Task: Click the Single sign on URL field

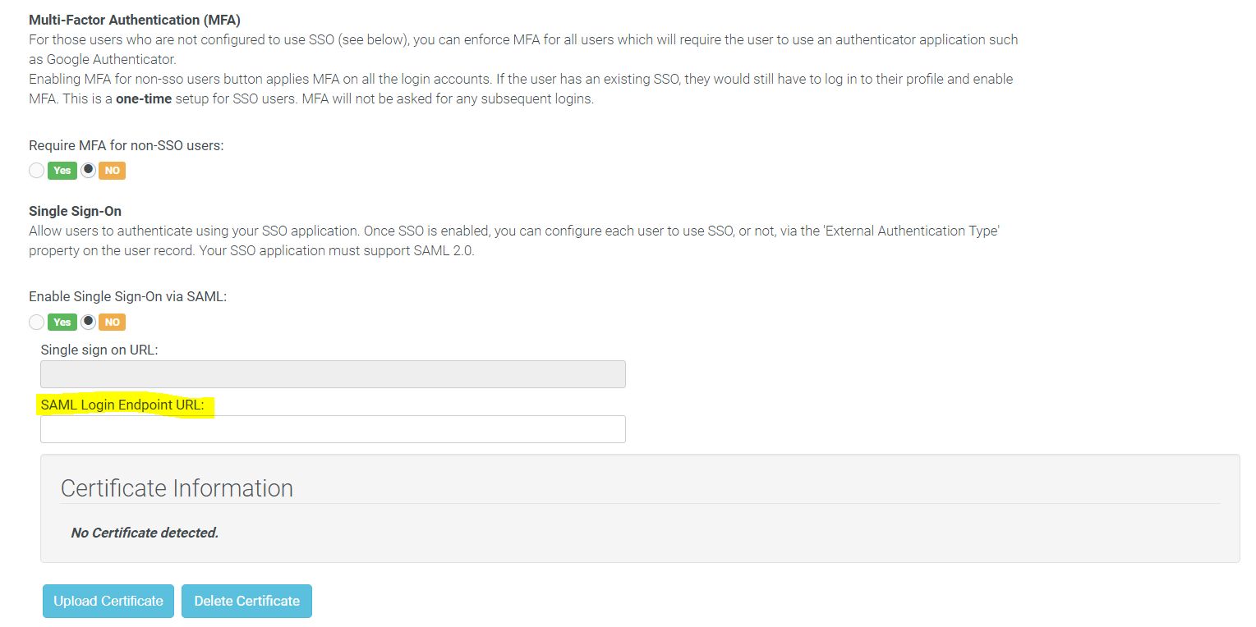Action: (333, 374)
